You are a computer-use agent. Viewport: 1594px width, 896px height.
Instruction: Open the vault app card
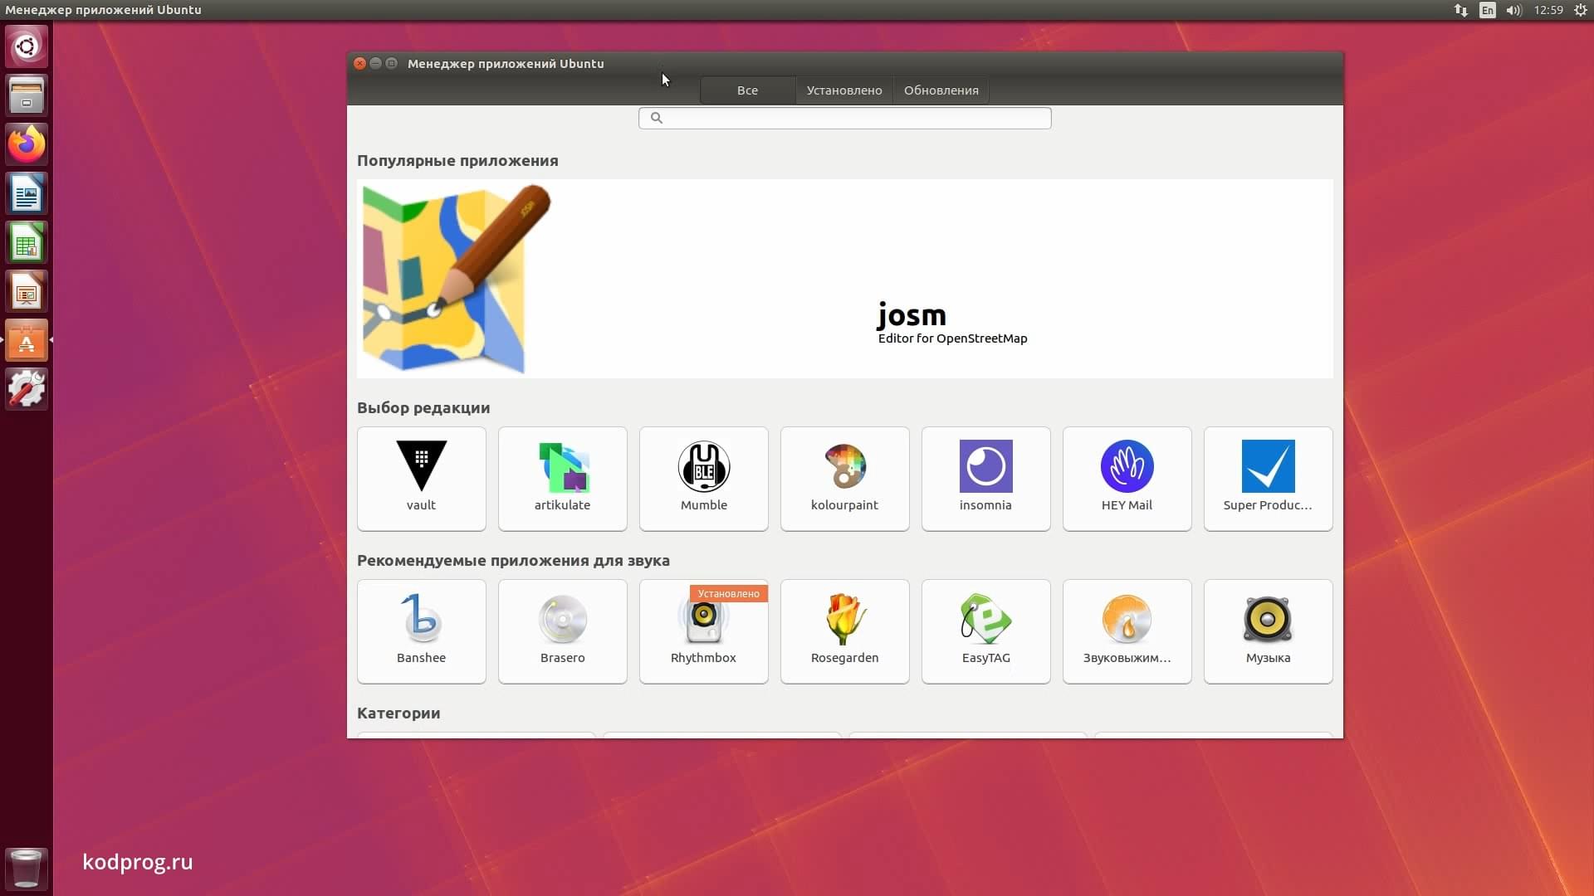[421, 479]
